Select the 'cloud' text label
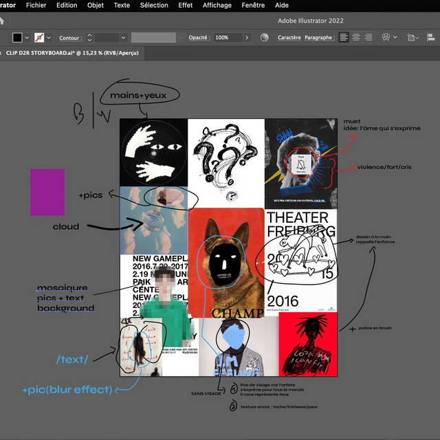This screenshot has width=440, height=440. click(66, 226)
